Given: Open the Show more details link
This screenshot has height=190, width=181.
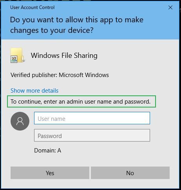Looking at the screenshot, I should point(34,91).
